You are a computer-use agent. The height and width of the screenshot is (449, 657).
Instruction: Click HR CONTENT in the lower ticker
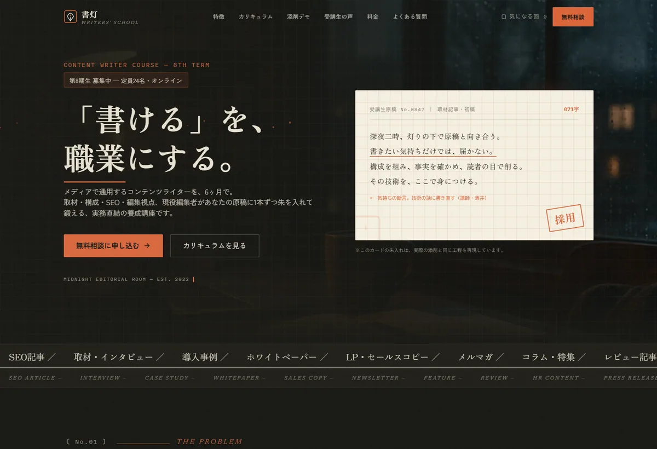click(556, 378)
